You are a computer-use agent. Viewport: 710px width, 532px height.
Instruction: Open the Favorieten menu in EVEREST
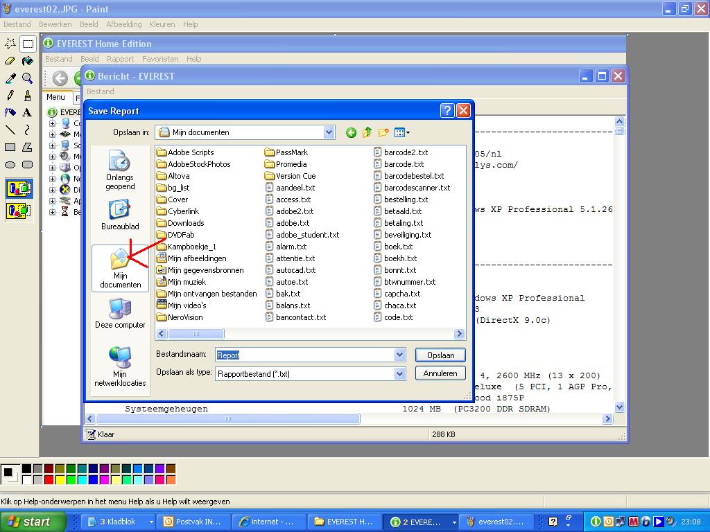[x=160, y=59]
